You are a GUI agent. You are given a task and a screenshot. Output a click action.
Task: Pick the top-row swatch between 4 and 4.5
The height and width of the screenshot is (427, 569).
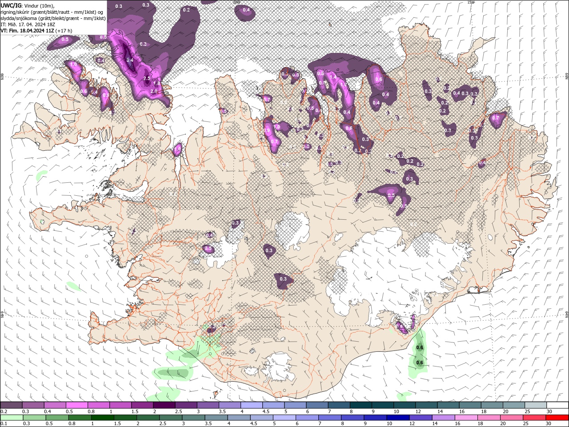coord(252,405)
